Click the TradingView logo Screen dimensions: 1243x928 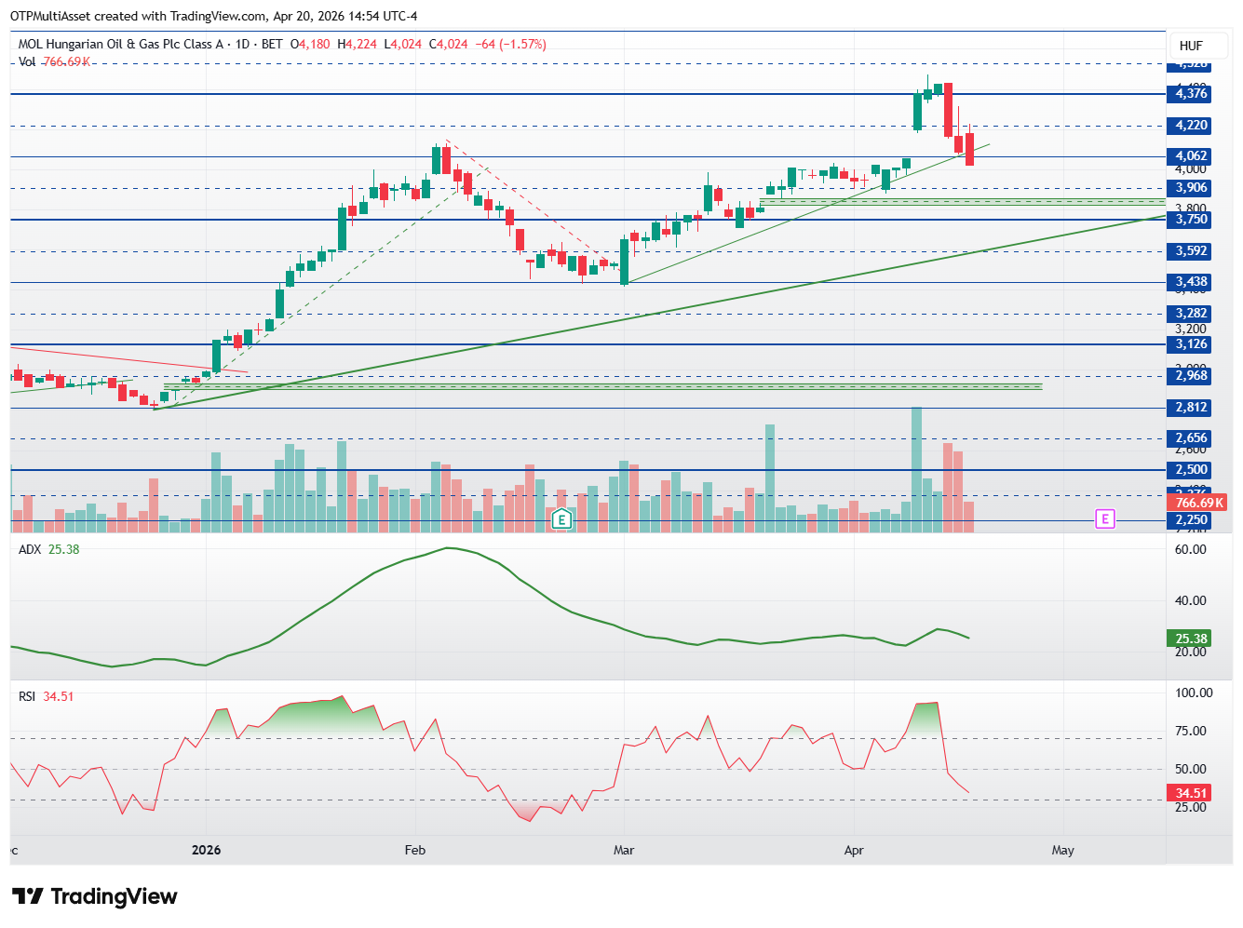(x=94, y=896)
